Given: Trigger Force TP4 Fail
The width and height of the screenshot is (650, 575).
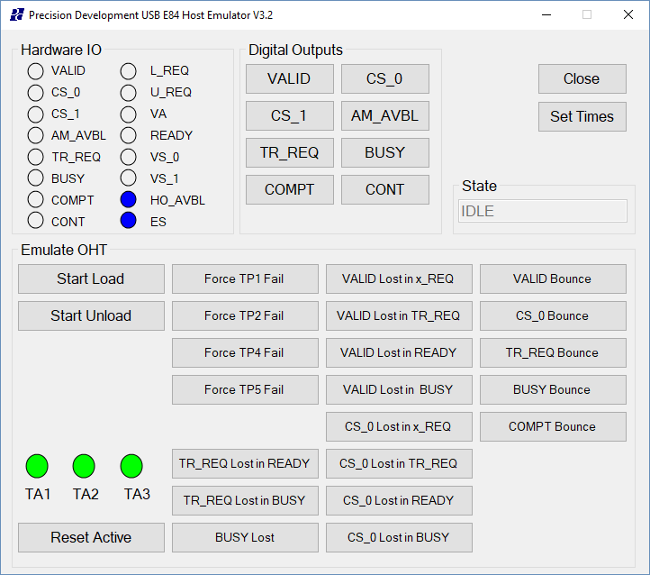Looking at the screenshot, I should (x=245, y=352).
